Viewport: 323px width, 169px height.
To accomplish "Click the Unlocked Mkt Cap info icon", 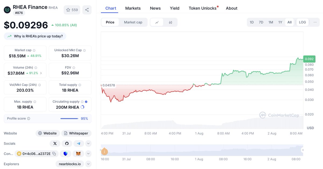I will point(84,50).
